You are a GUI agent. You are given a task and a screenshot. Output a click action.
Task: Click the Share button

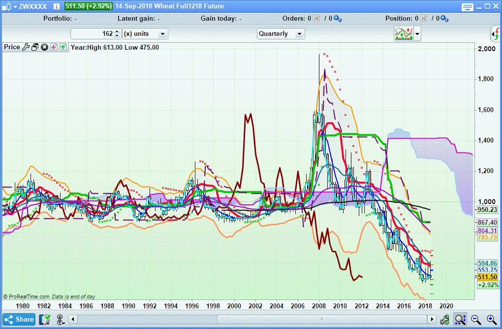[x=19, y=319]
